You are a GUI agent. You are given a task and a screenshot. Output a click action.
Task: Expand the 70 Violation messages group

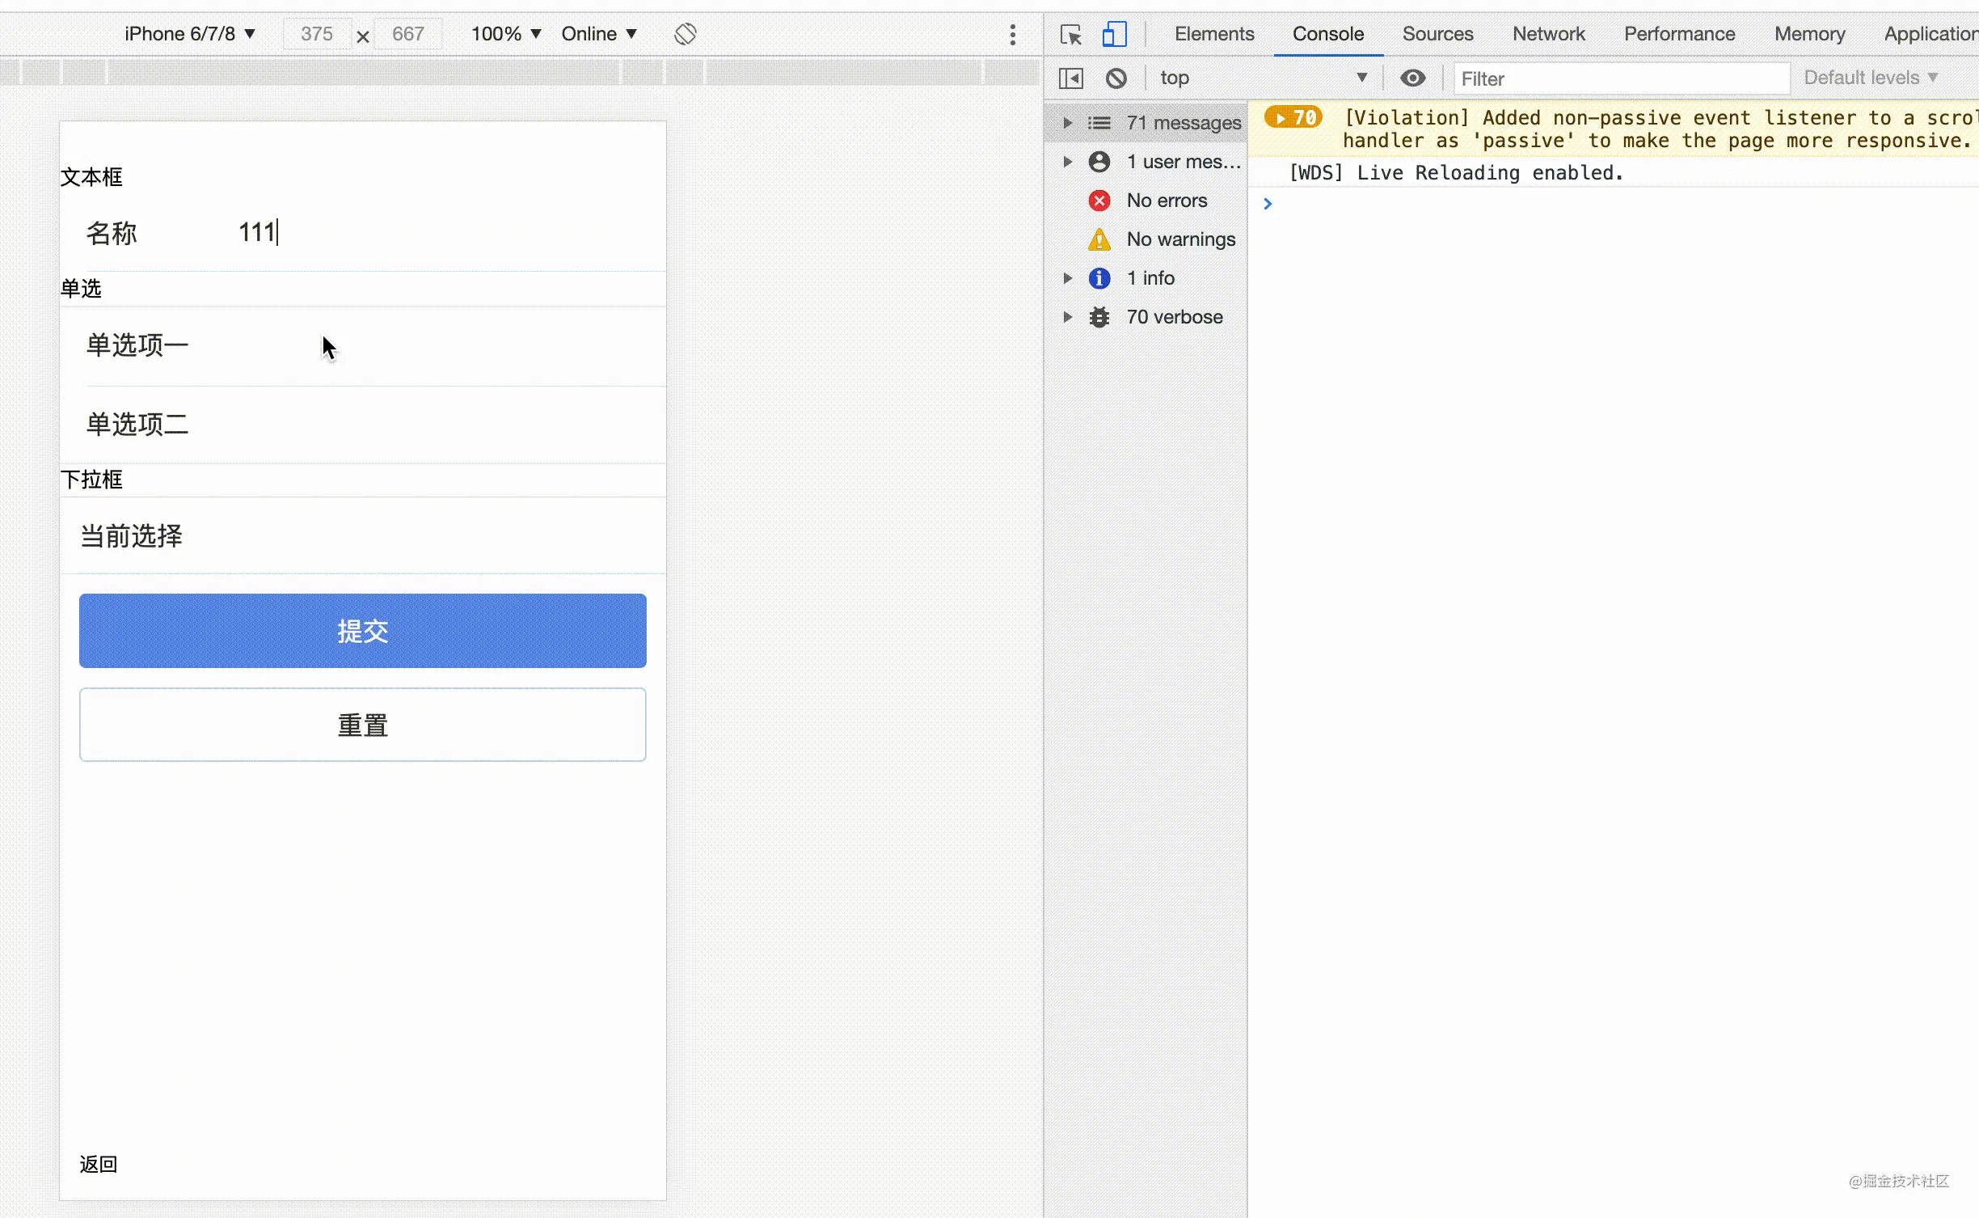[x=1293, y=118]
